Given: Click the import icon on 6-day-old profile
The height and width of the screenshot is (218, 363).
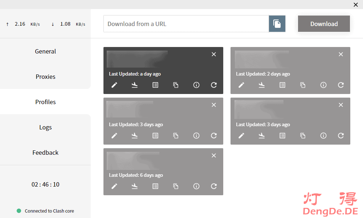Looking at the screenshot, I should 135,186.
